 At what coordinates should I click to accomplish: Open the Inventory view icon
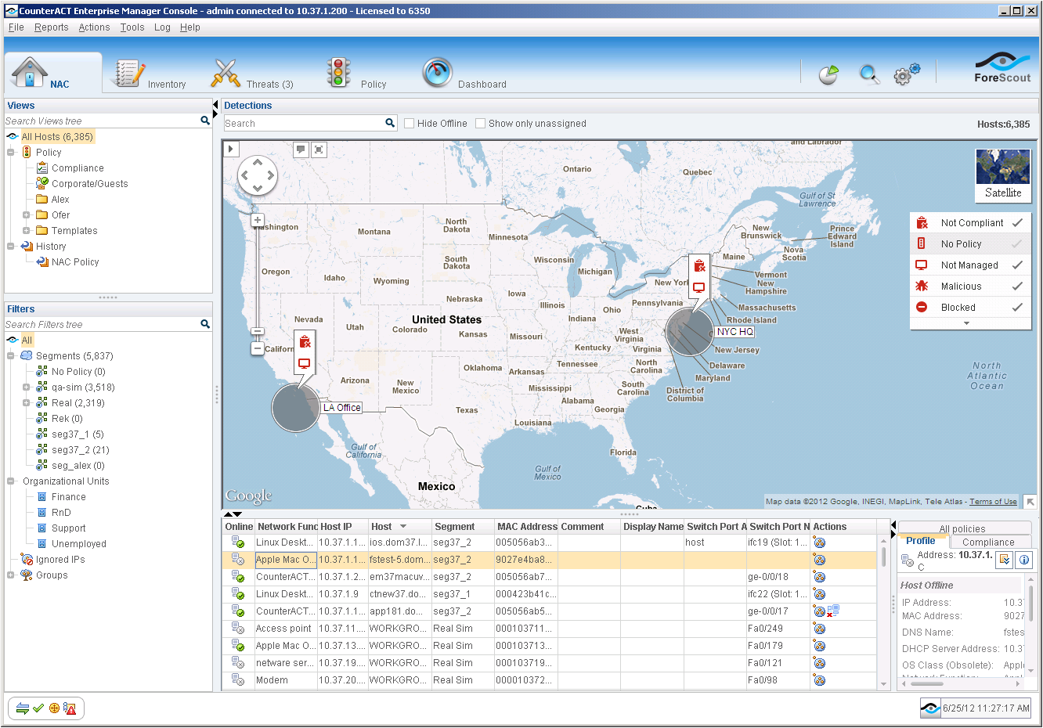(x=128, y=73)
